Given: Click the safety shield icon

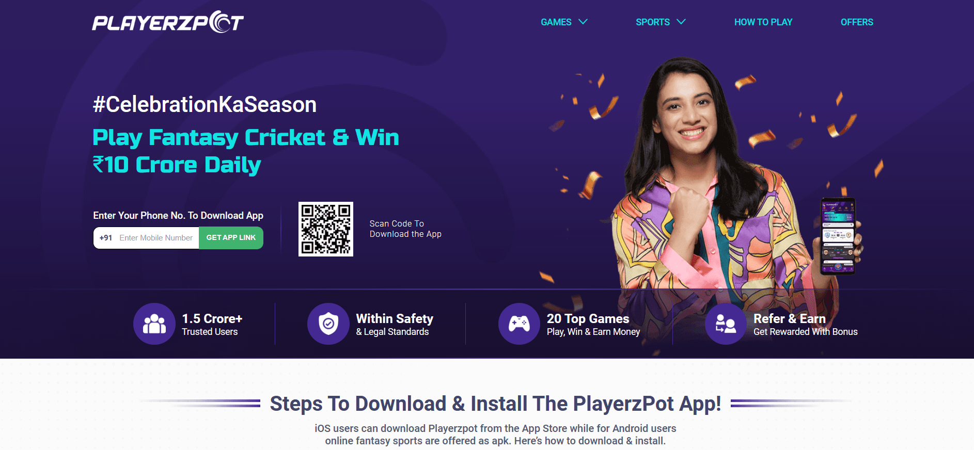Looking at the screenshot, I should tap(328, 324).
